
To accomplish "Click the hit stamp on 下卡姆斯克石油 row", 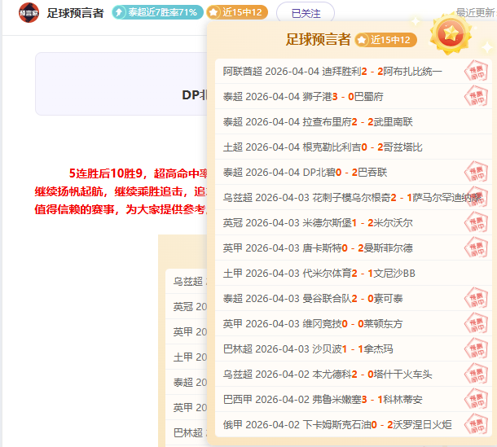I will (x=476, y=424).
